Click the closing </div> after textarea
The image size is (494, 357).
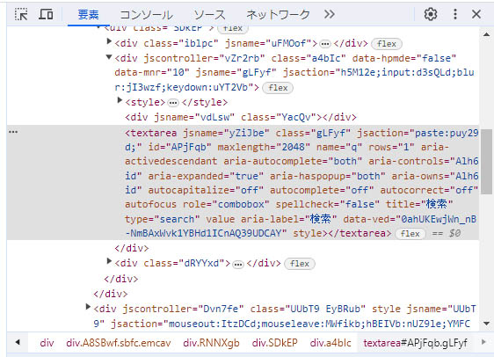click(132, 248)
